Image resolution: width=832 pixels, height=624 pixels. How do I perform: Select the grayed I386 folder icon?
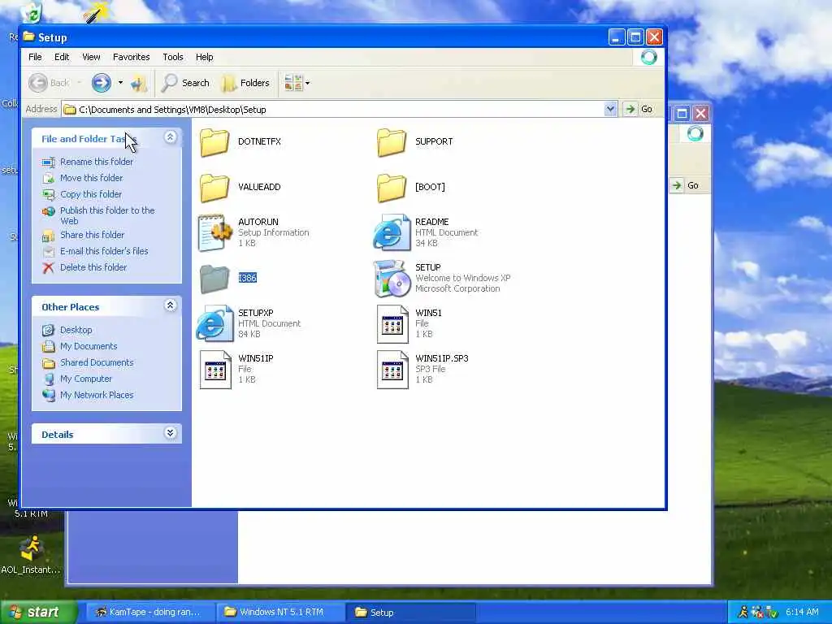(x=214, y=279)
